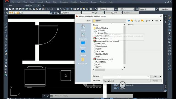The image size is (176, 99).
Task: Click the Redo arrow icon
Action: pyautogui.click(x=52, y=9)
